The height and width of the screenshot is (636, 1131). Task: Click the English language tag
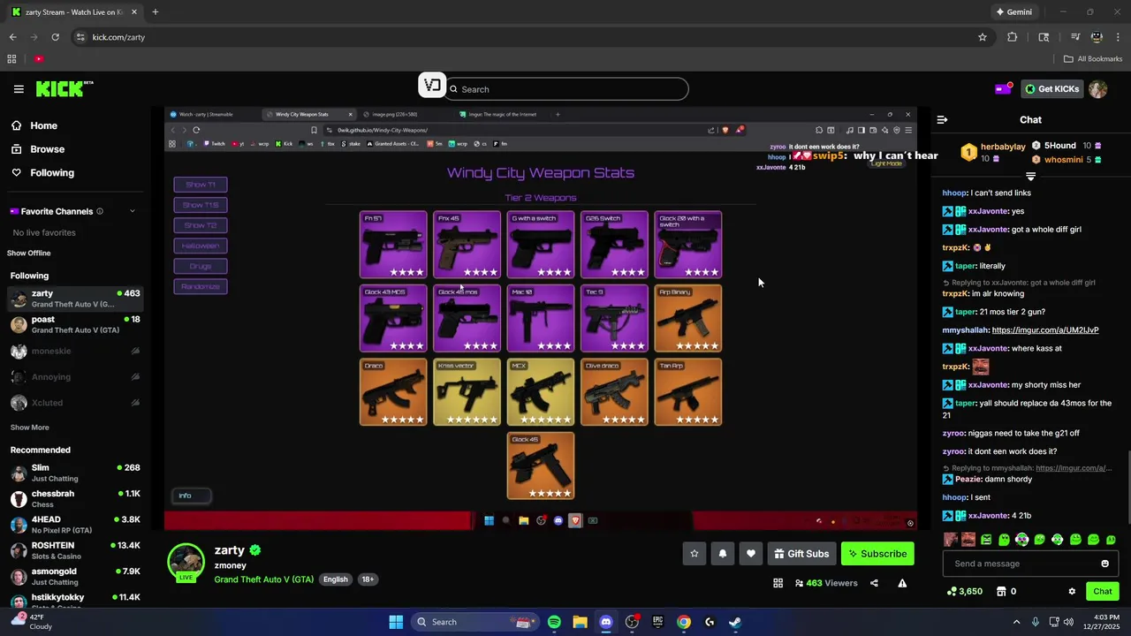coord(335,579)
